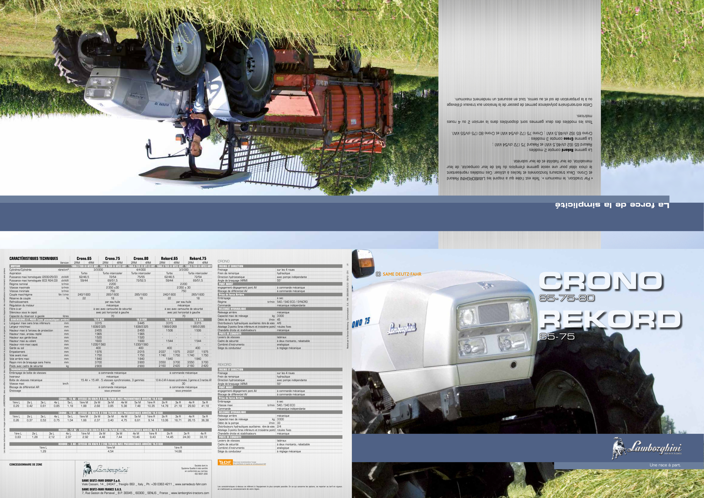Click the "SAME DEUTZ-FAHR GROUP S.p.A." company name

[101, 480]
